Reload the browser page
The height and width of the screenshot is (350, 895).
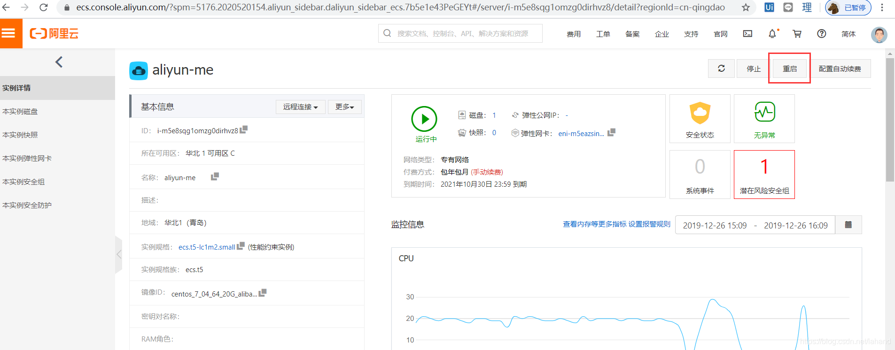click(43, 8)
